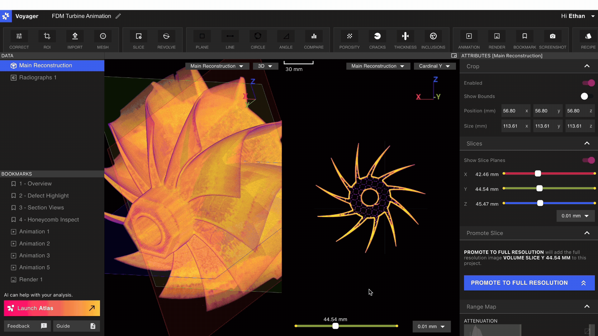Collapse the Slices section
The width and height of the screenshot is (598, 336).
587,143
